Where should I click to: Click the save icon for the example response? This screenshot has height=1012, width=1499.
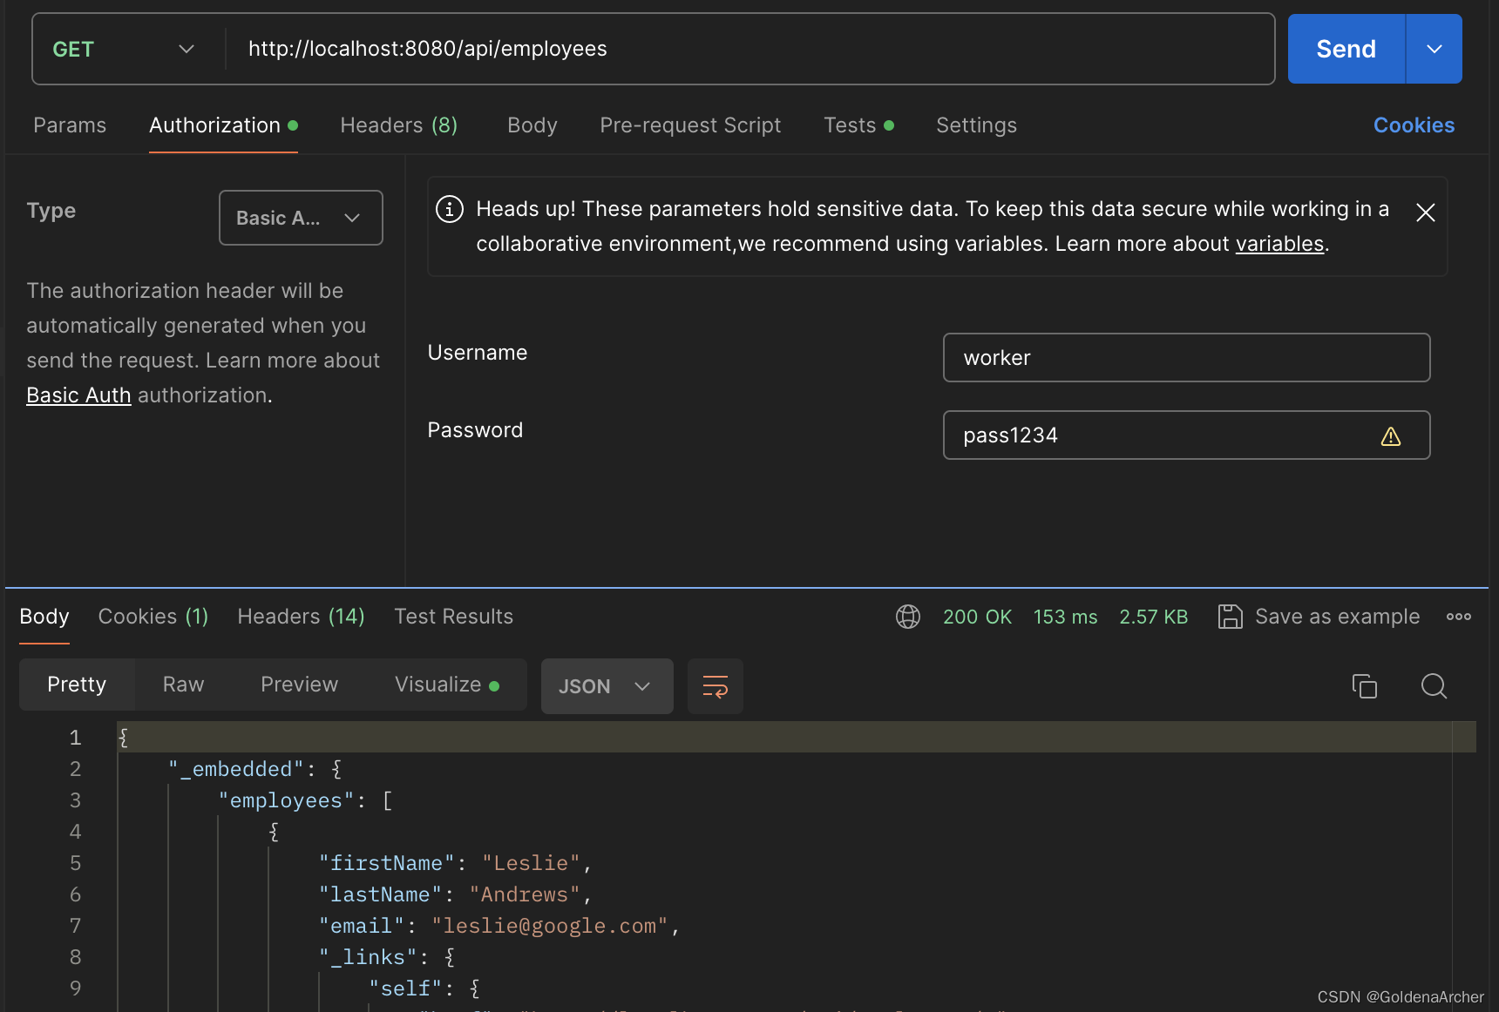[1230, 617]
